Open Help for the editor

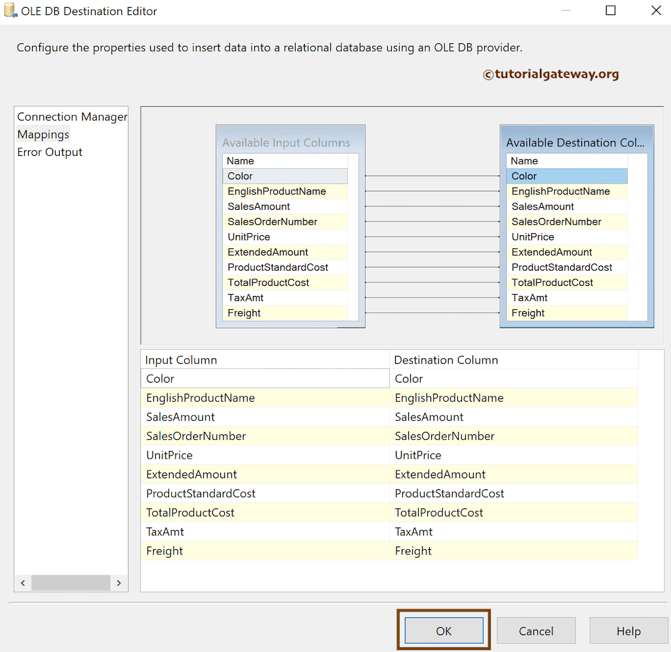pyautogui.click(x=628, y=630)
